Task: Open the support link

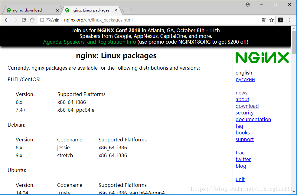Action: pos(245,139)
